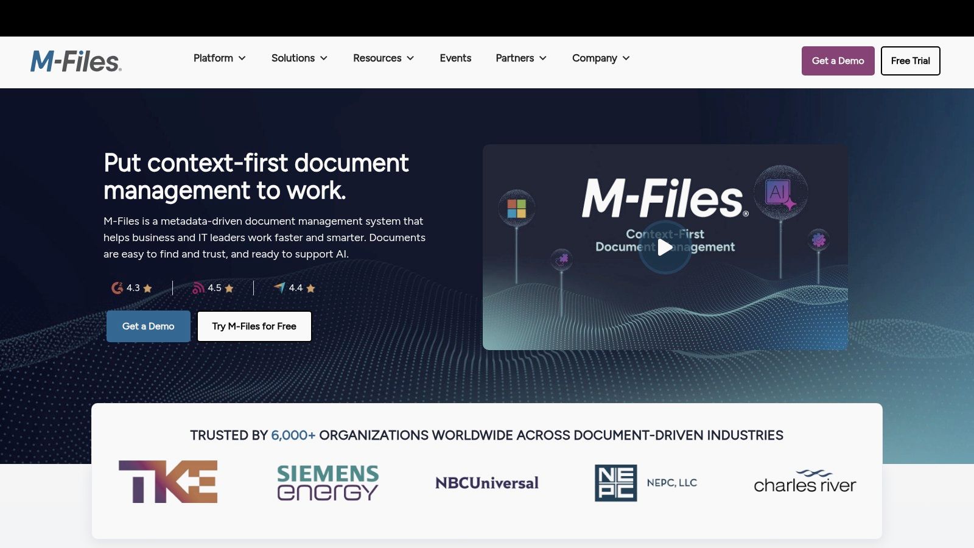Click the M-Files logo in header
Image resolution: width=974 pixels, height=548 pixels.
click(76, 61)
